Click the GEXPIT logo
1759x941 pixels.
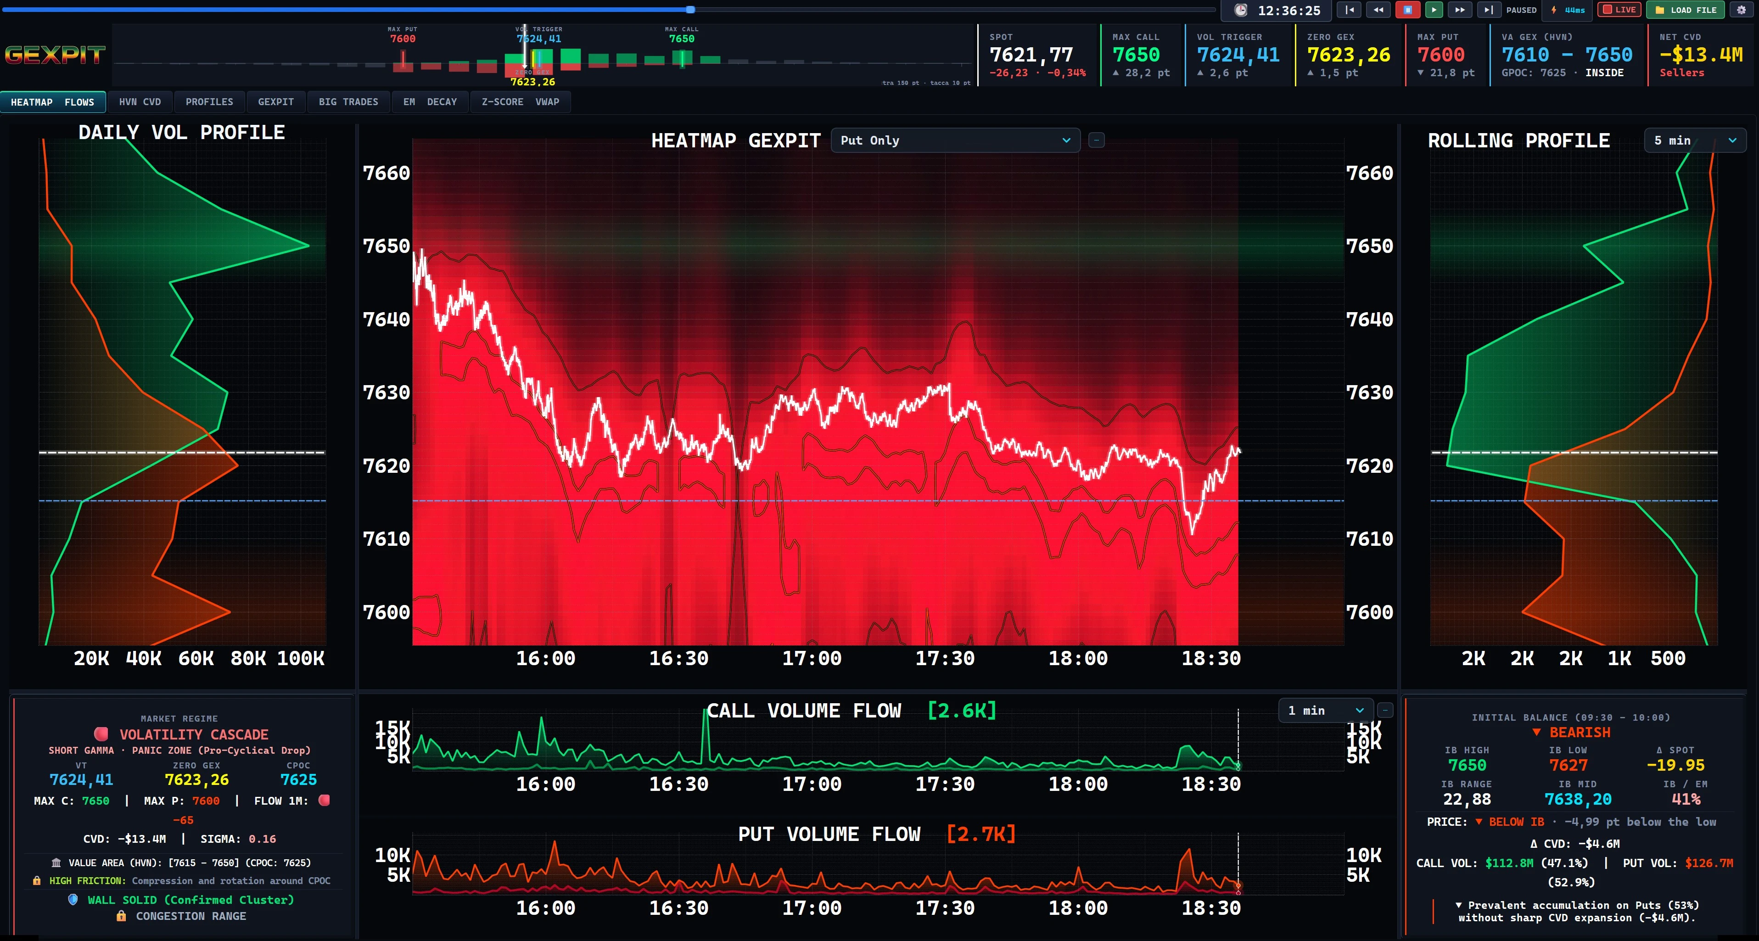click(55, 55)
